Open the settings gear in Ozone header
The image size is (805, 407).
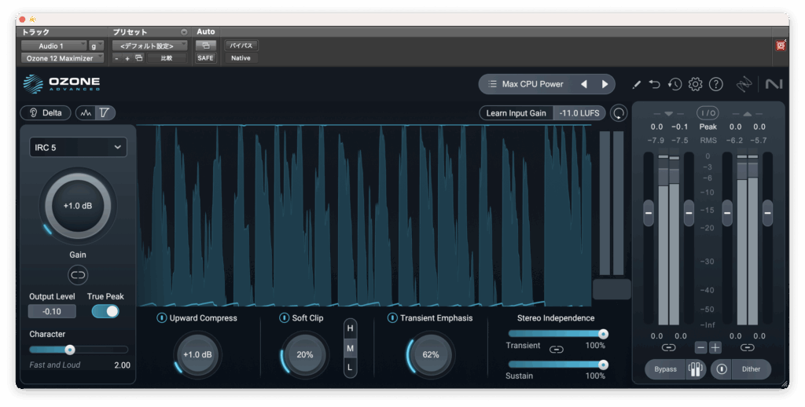[695, 84]
